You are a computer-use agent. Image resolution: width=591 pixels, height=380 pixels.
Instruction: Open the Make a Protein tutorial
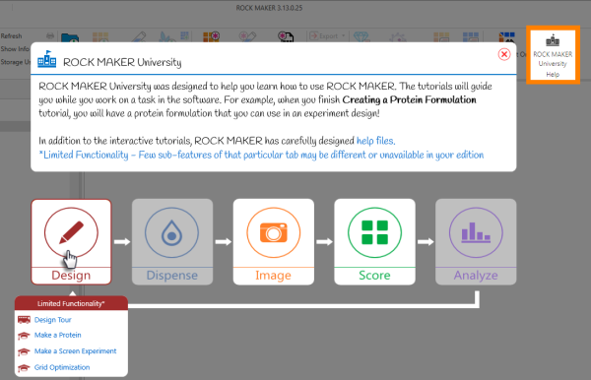[x=58, y=335]
